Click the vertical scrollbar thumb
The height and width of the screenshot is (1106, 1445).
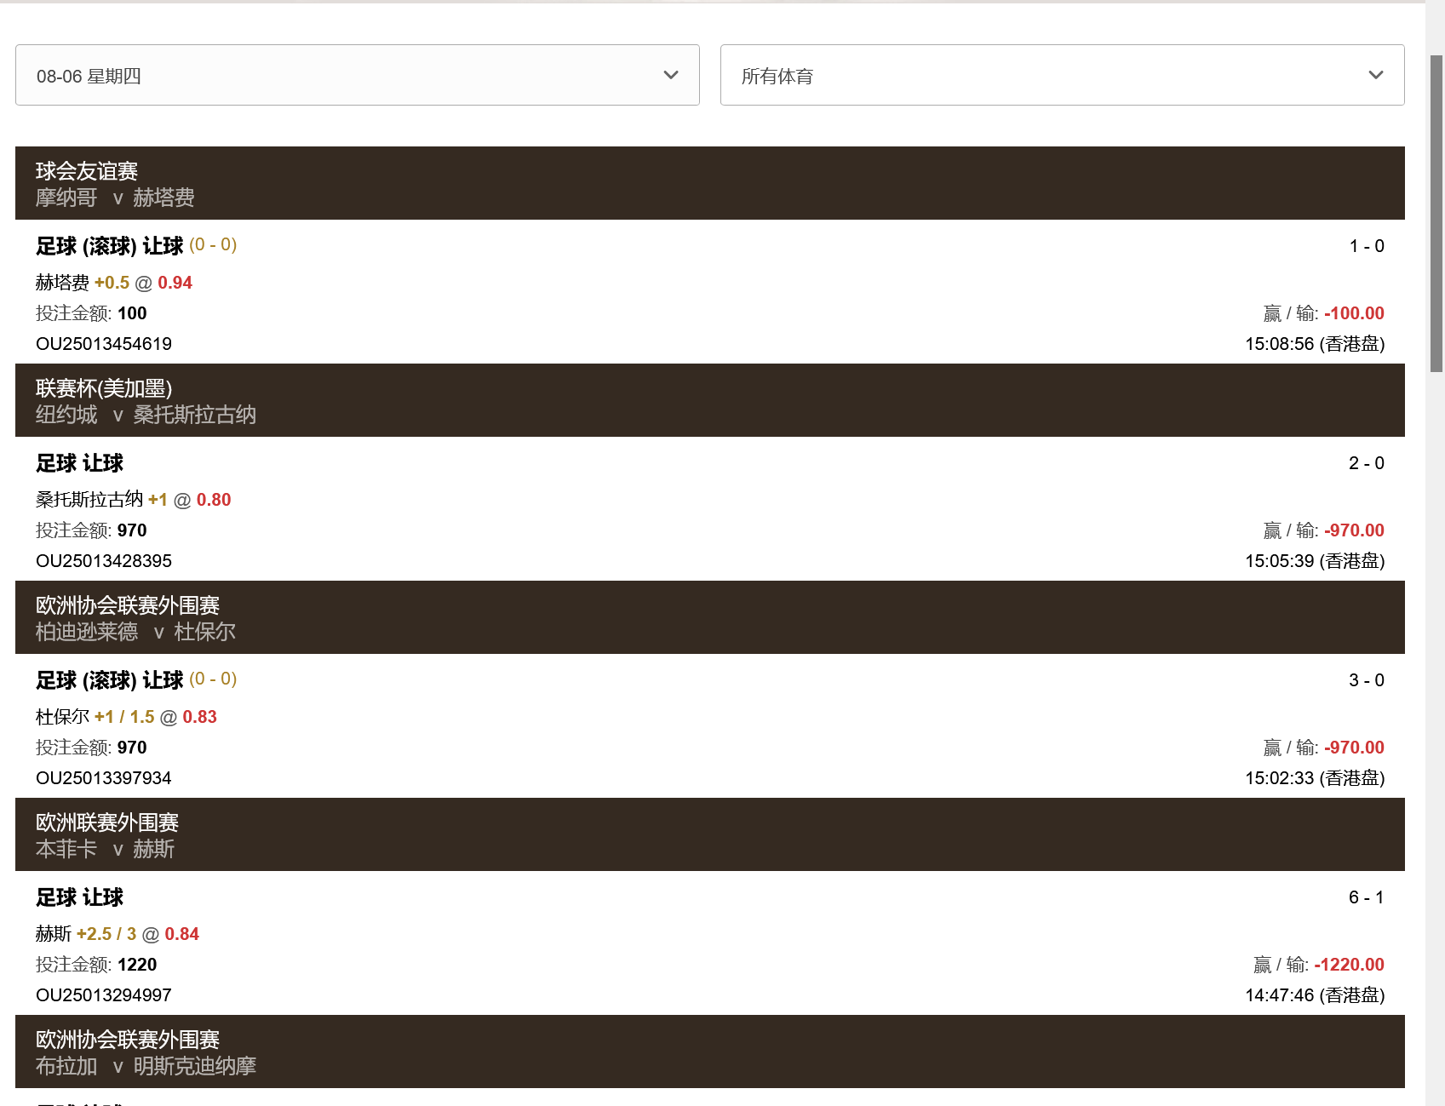(x=1436, y=213)
